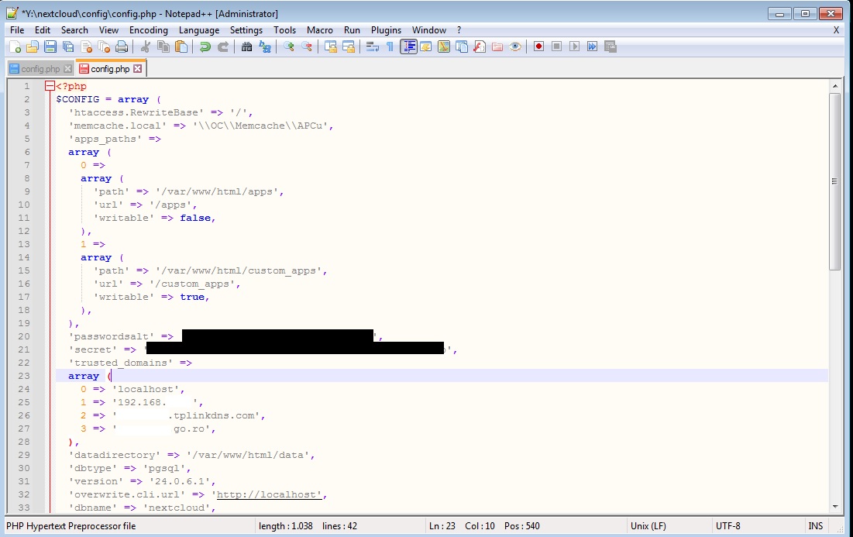The width and height of the screenshot is (853, 537).
Task: Click the Redo toolbar icon
Action: [223, 46]
